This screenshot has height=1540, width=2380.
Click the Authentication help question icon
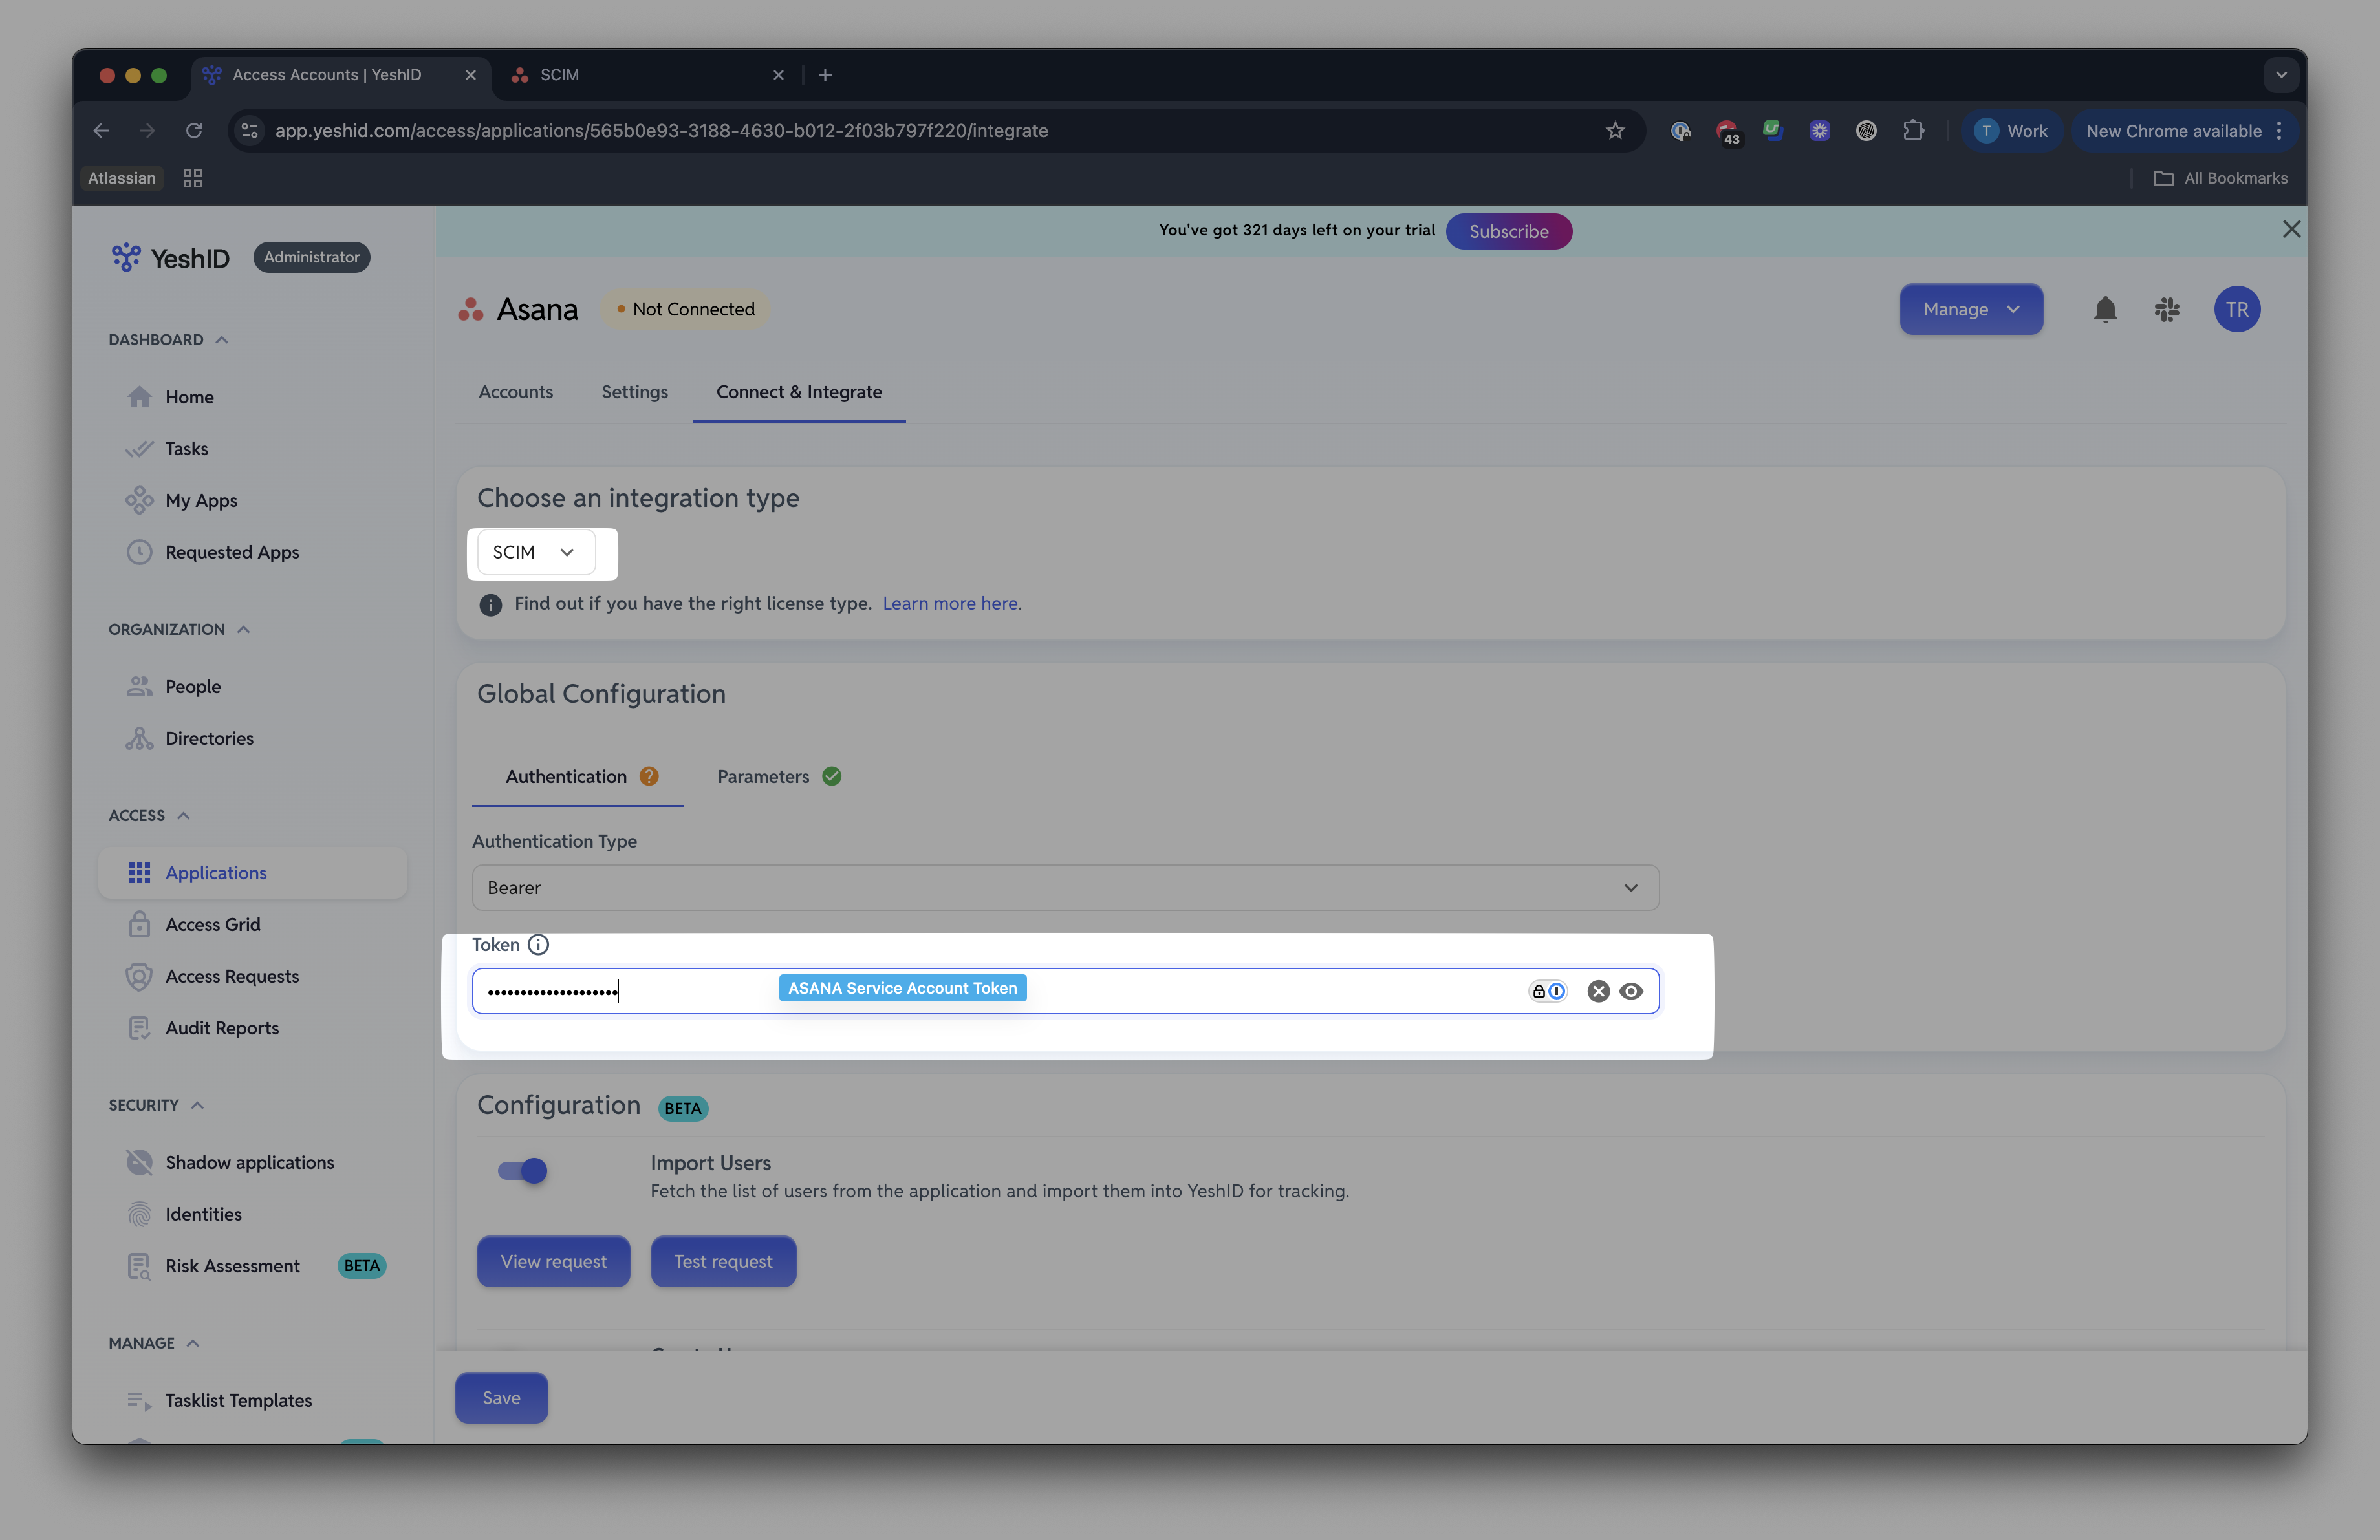pyautogui.click(x=649, y=776)
